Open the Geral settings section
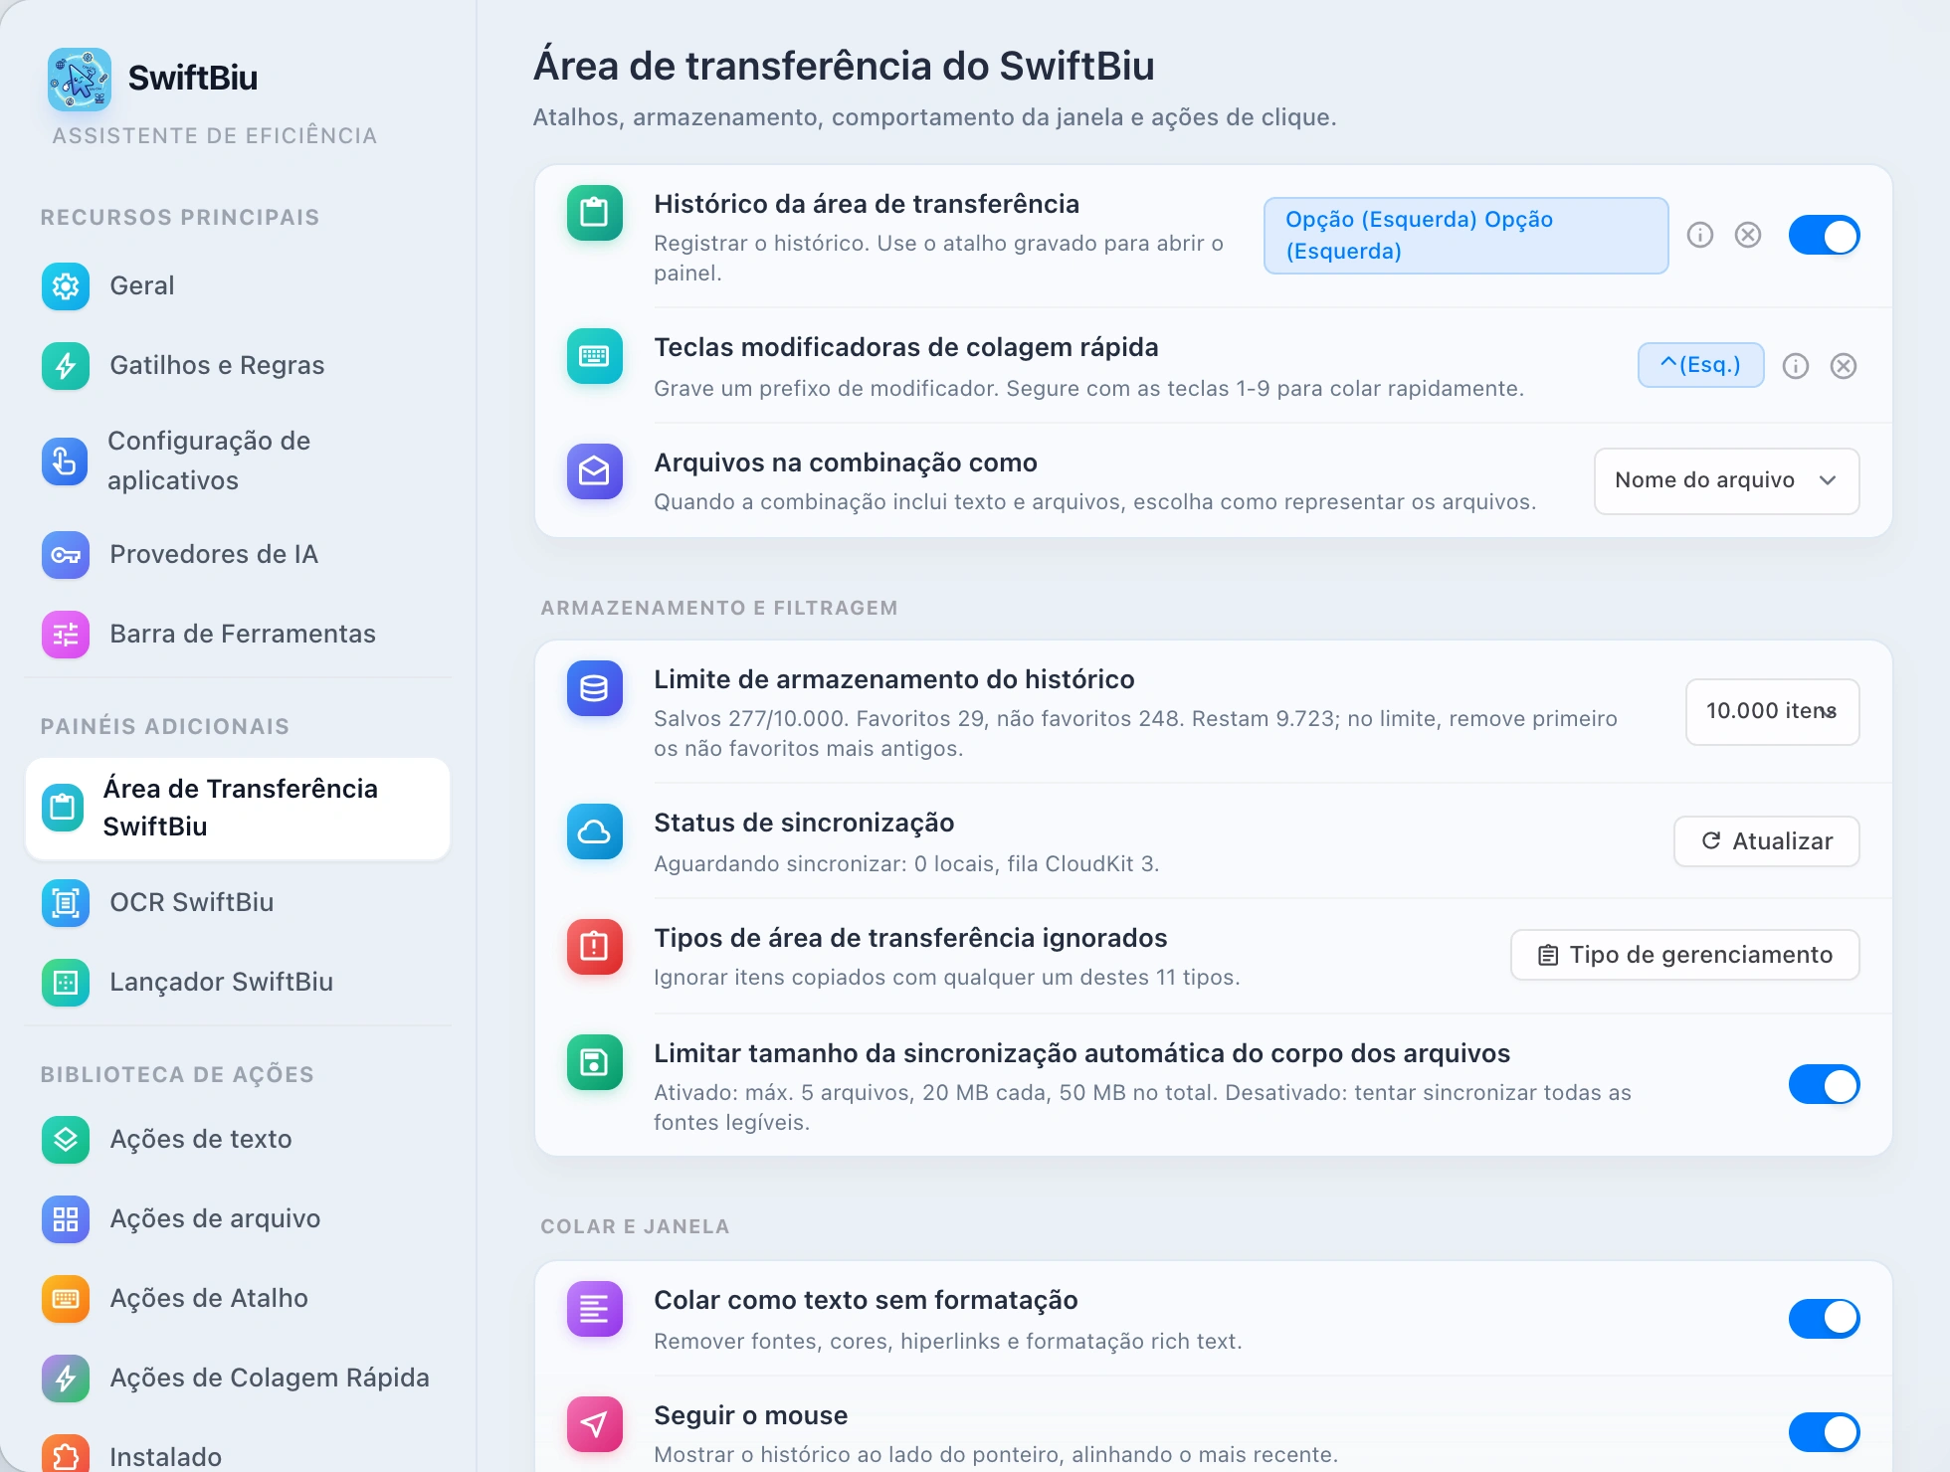The width and height of the screenshot is (1950, 1472). tap(238, 286)
